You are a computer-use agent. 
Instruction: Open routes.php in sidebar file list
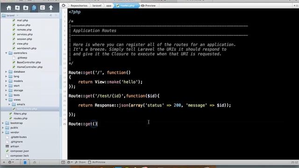coord(21,118)
